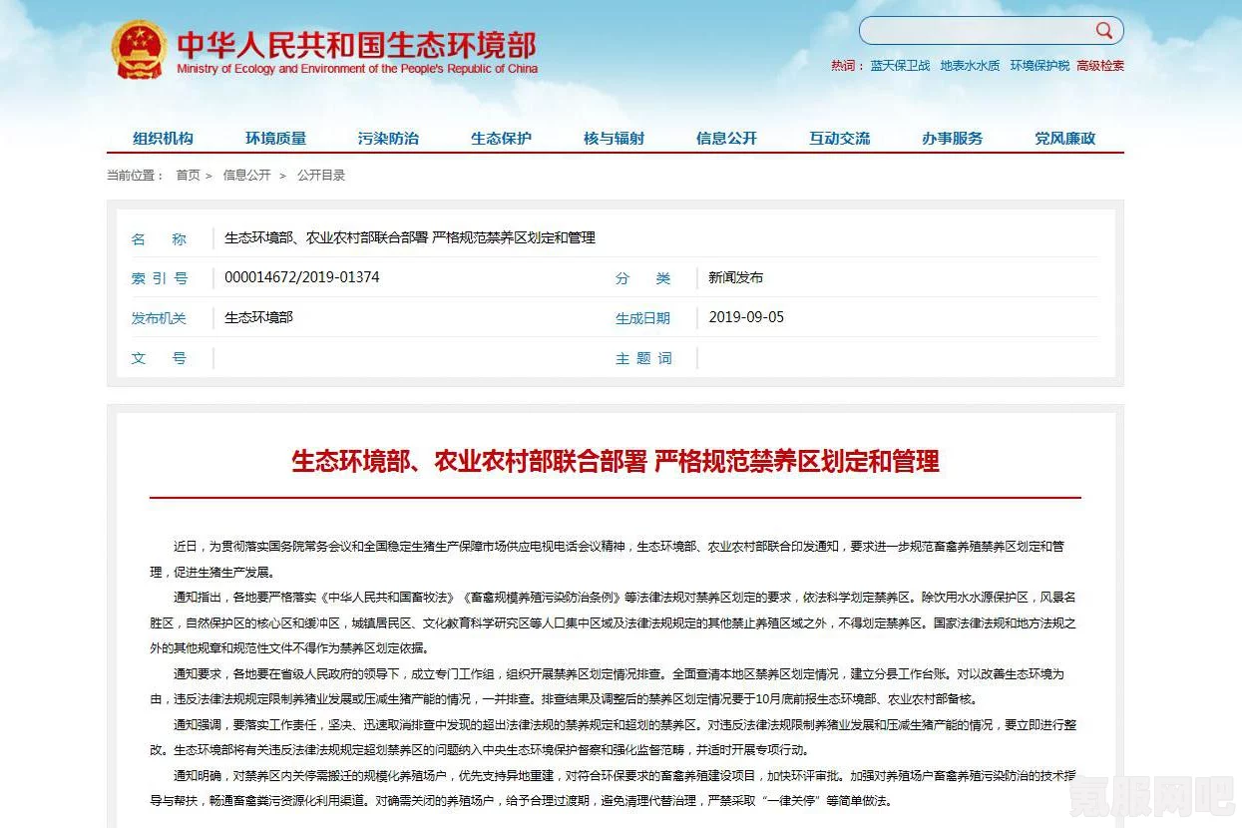
Task: Click paragraph beginning 通知强调
Action: (x=613, y=737)
